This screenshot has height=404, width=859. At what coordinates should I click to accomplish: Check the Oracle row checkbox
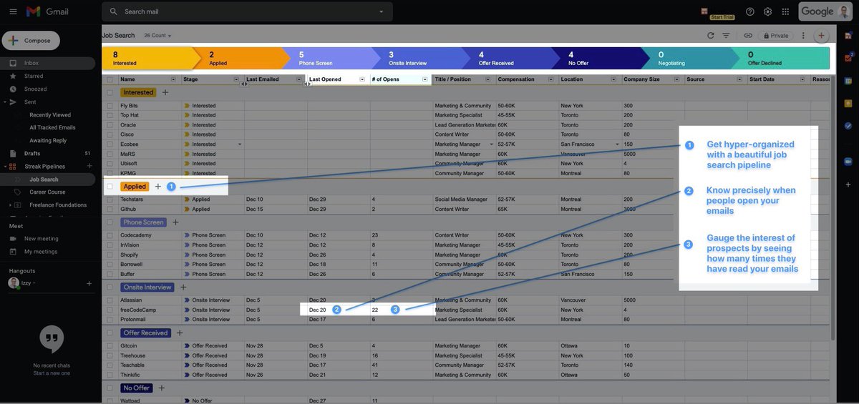coord(110,125)
